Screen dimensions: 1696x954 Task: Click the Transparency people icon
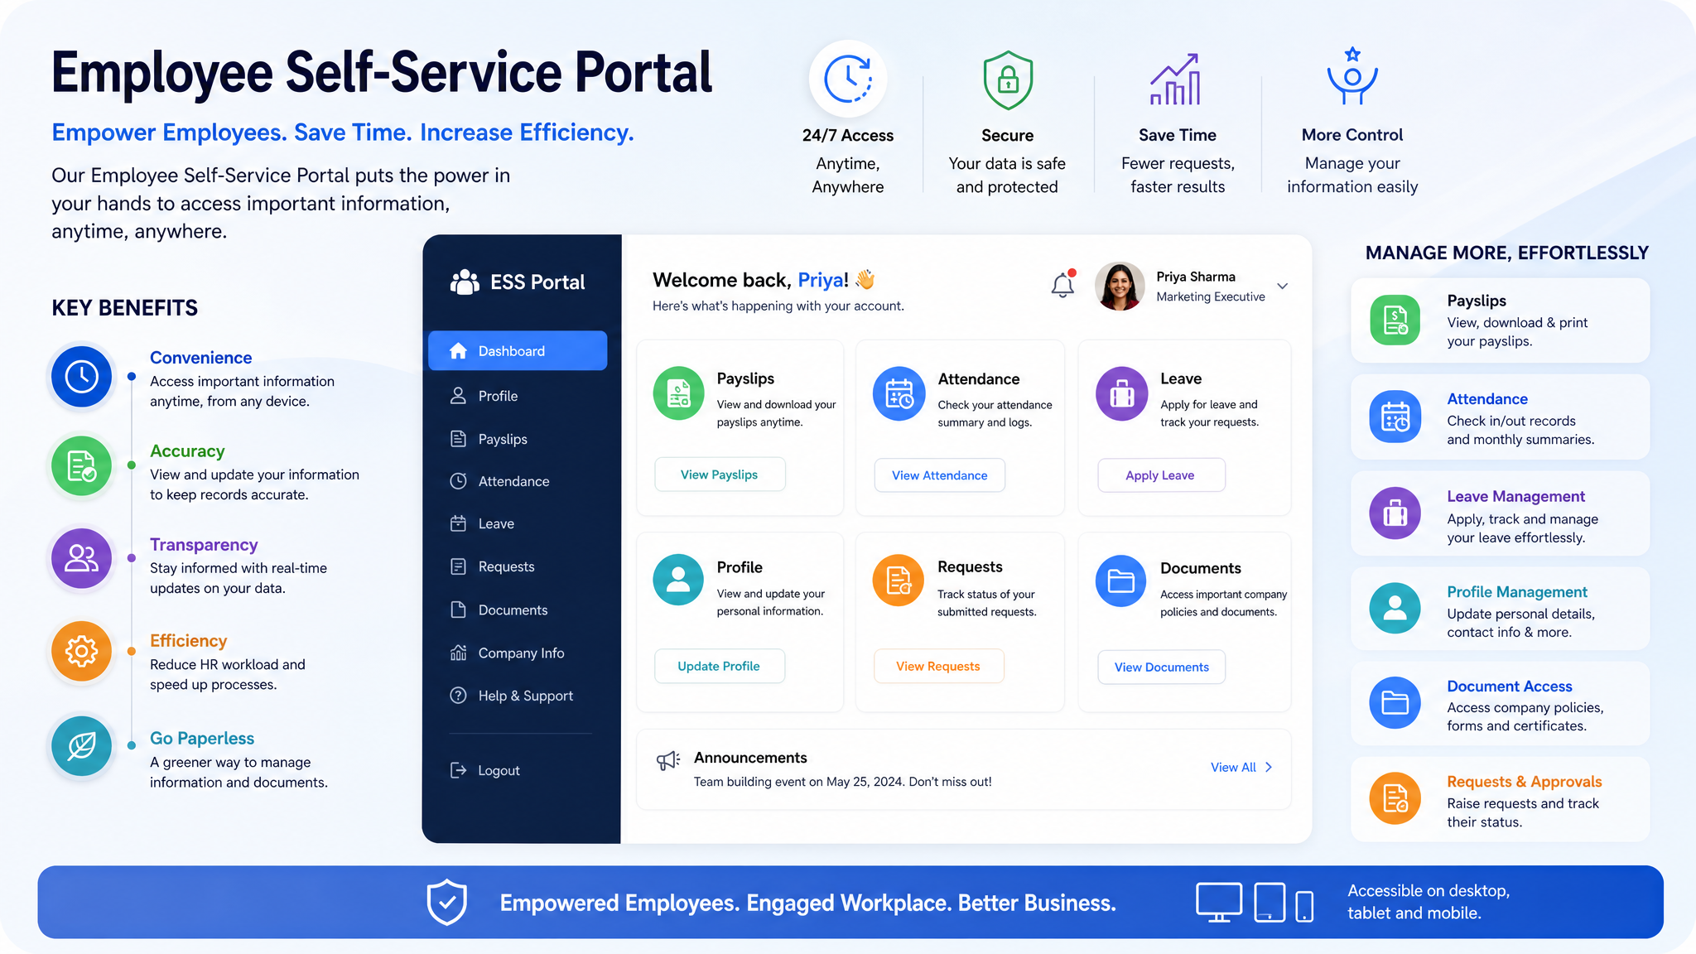coord(82,558)
